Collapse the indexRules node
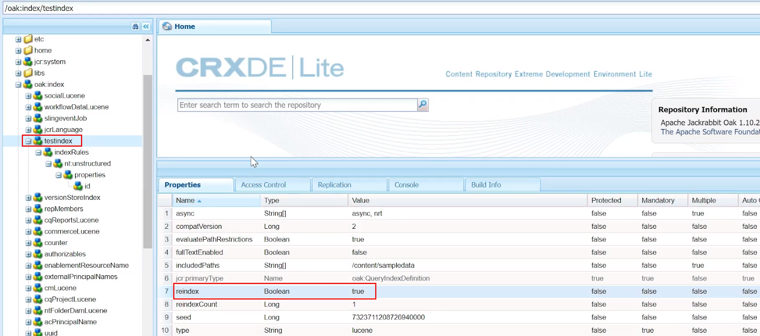This screenshot has width=760, height=336. pos(38,153)
